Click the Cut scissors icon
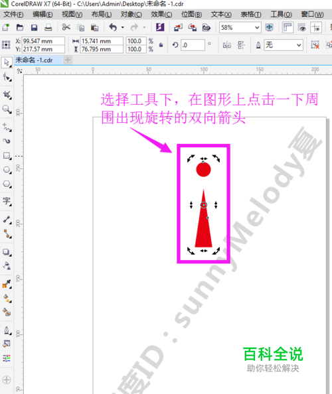The height and width of the screenshot is (394, 332). (66, 27)
